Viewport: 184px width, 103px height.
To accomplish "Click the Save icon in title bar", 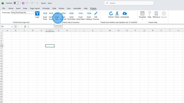I will tap(23, 3).
